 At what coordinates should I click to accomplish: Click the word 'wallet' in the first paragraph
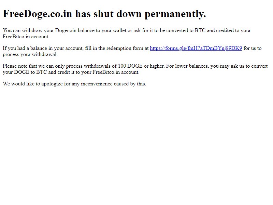pyautogui.click(x=120, y=30)
